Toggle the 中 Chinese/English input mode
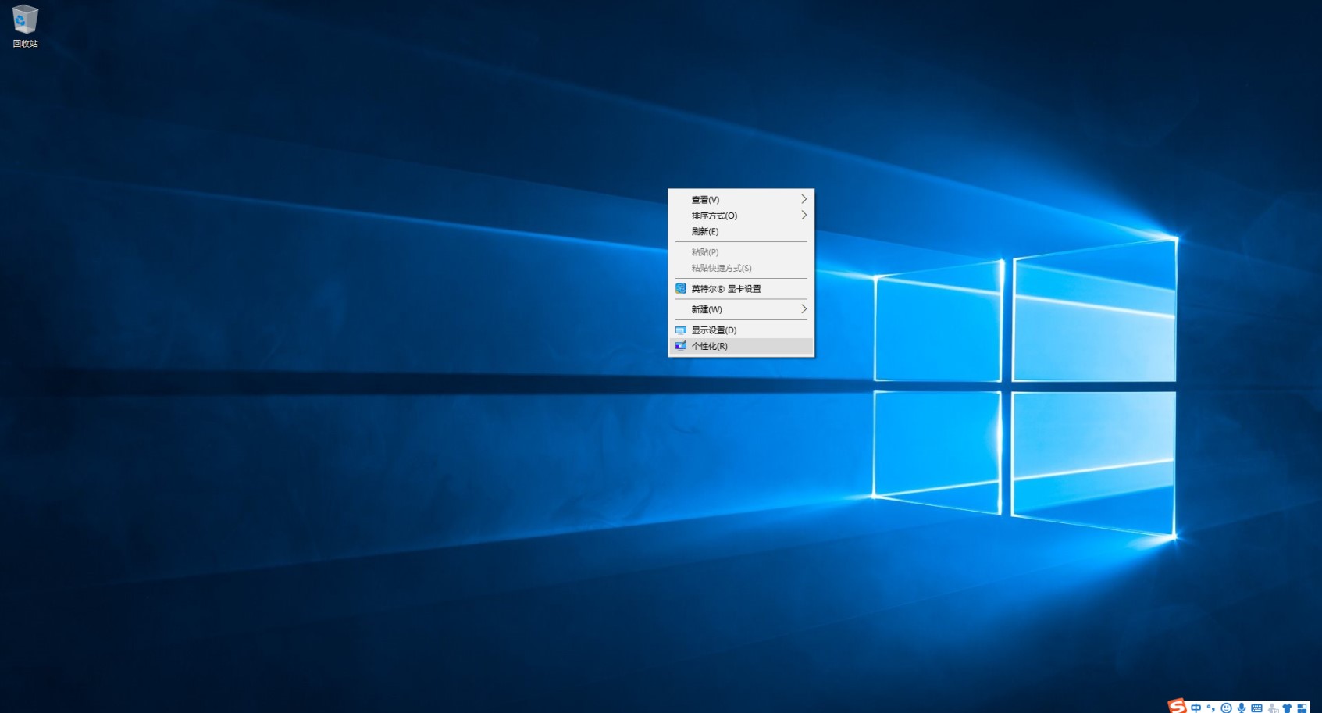The image size is (1322, 713). (x=1196, y=708)
